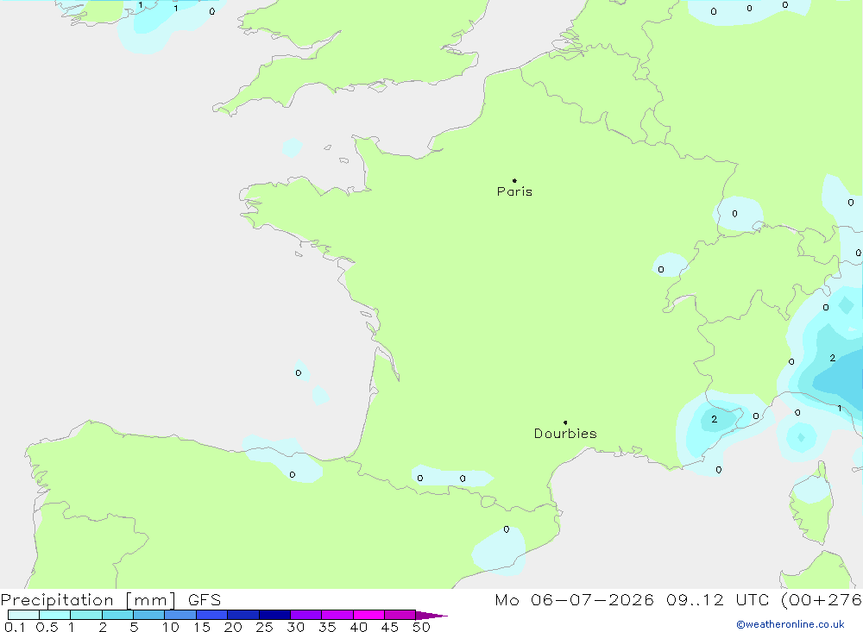This screenshot has height=632, width=863.
Task: Pick the 10–15 mm blue legend swatch
Action: click(180, 615)
